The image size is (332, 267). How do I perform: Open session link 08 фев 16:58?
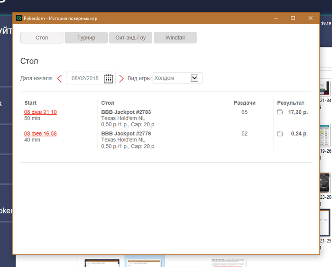(x=40, y=134)
